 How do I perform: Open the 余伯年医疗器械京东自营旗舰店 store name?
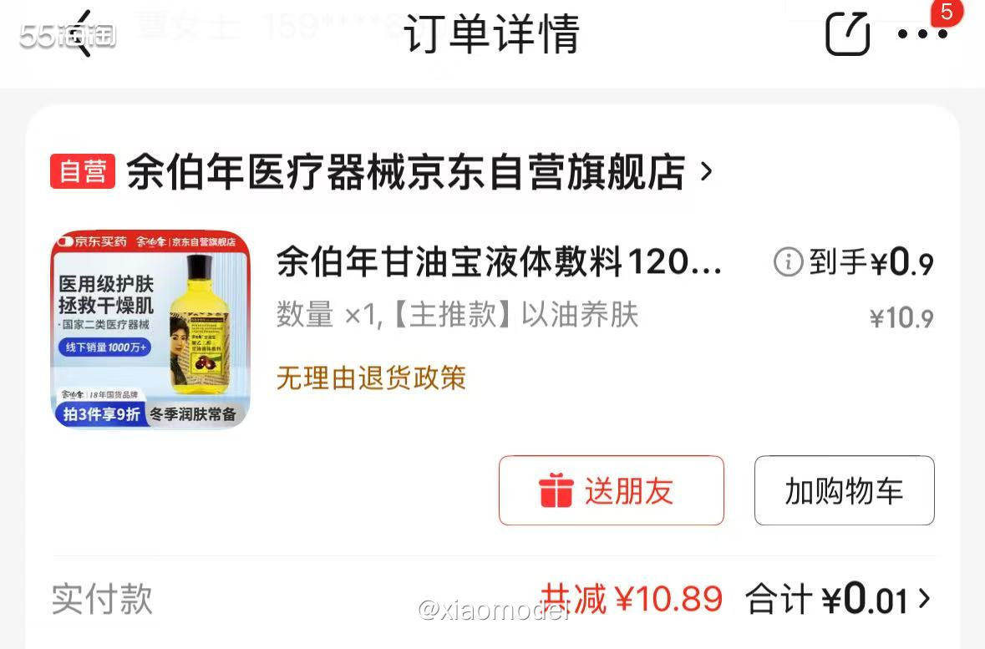pyautogui.click(x=406, y=171)
